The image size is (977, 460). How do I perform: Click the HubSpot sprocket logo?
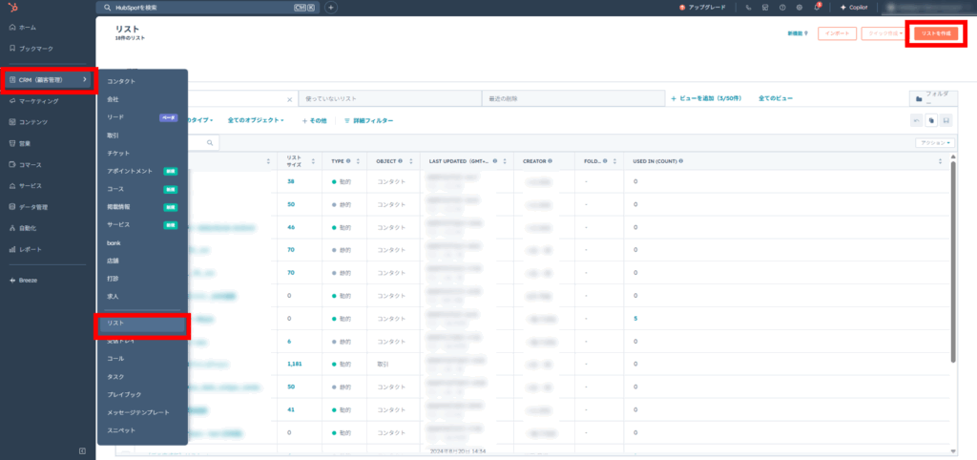coord(12,8)
